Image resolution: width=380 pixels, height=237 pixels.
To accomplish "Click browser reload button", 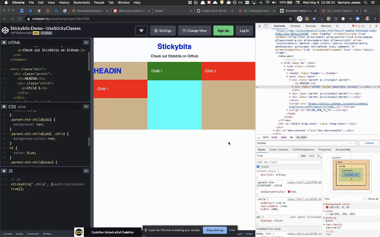I will pos(19,19).
